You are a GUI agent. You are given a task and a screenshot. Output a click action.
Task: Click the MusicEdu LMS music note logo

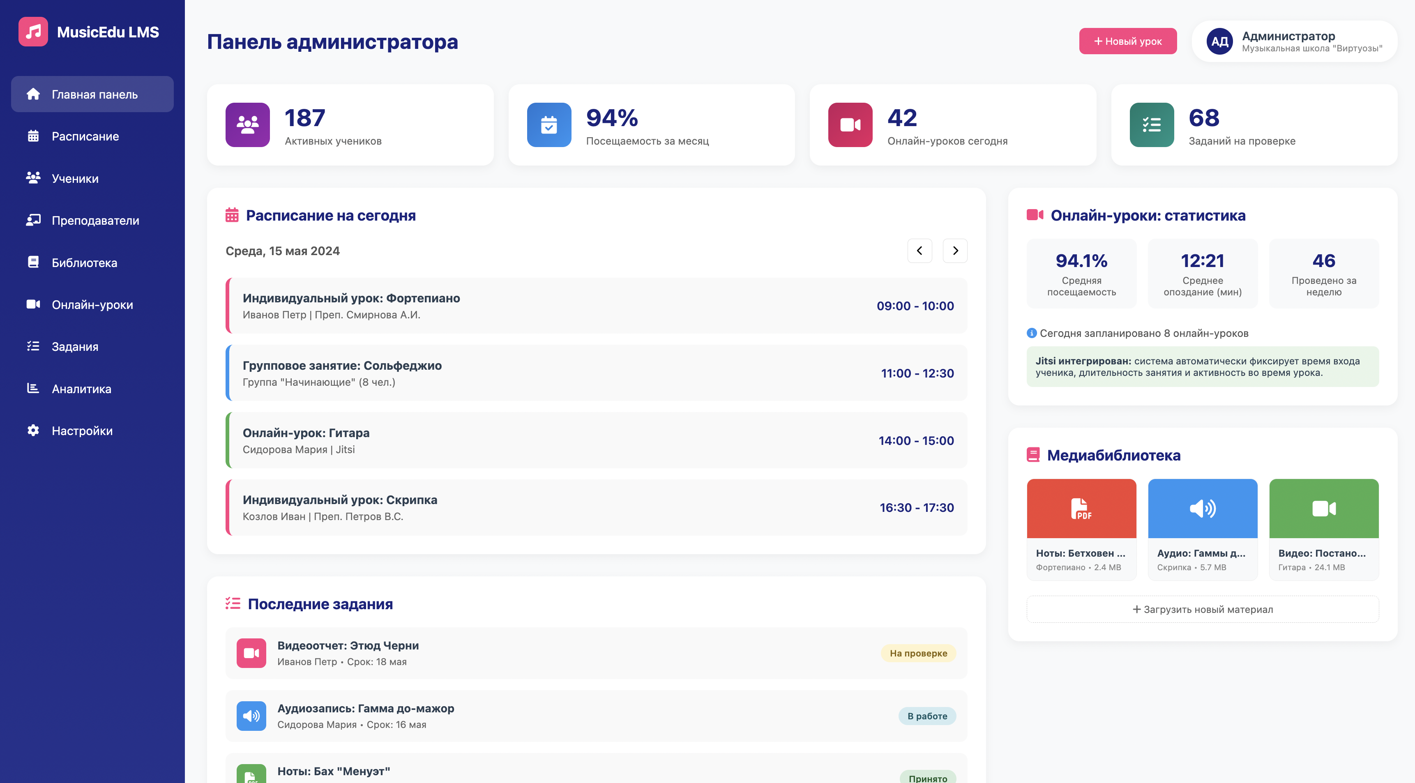point(33,31)
